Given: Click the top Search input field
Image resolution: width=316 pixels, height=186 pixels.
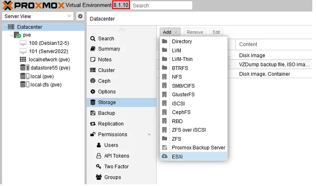Looking at the screenshot, I should 161,5.
